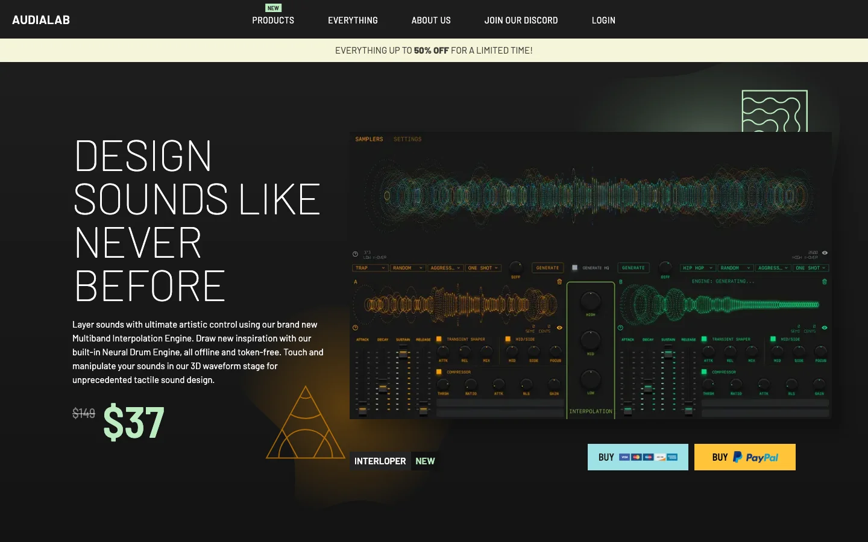Click the MID knob in the Interpolation panel
The image size is (868, 542).
pos(591,340)
